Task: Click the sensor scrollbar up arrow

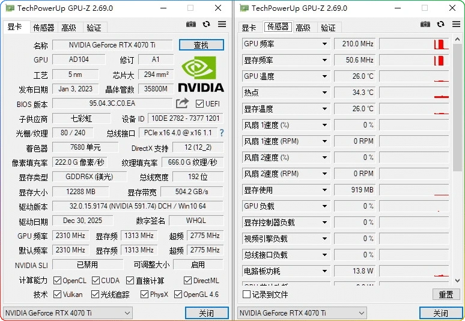Action: 457,39
